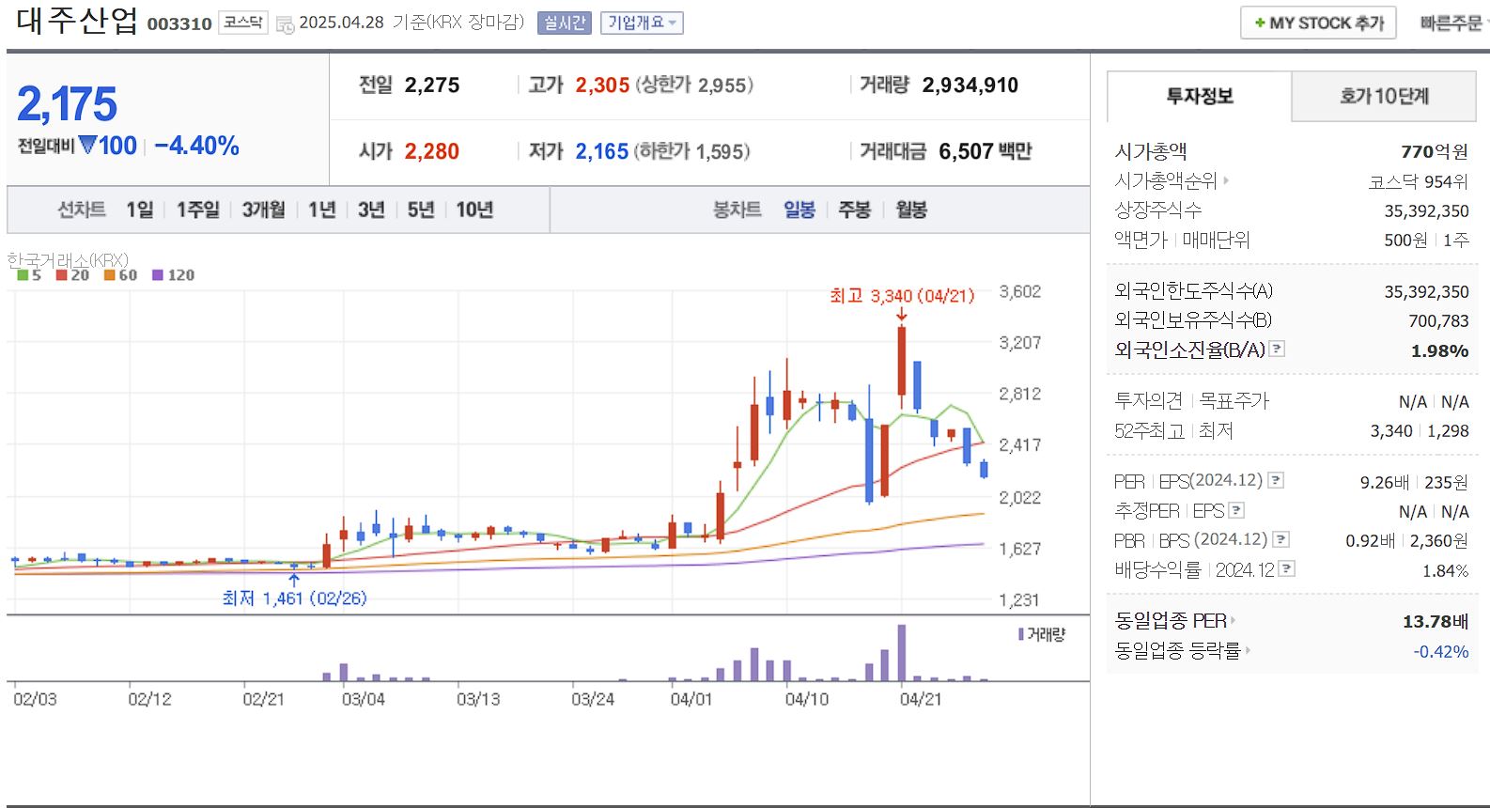Viewport: 1490px width, 808px height.
Task: Select the 1년 line chart period
Action: coord(322,210)
